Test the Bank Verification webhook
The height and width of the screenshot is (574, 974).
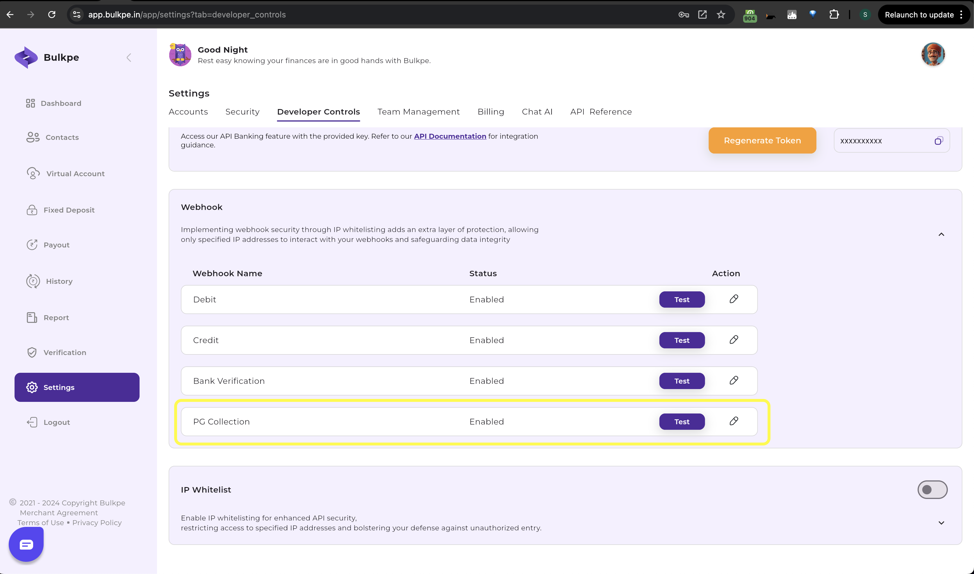(x=682, y=381)
